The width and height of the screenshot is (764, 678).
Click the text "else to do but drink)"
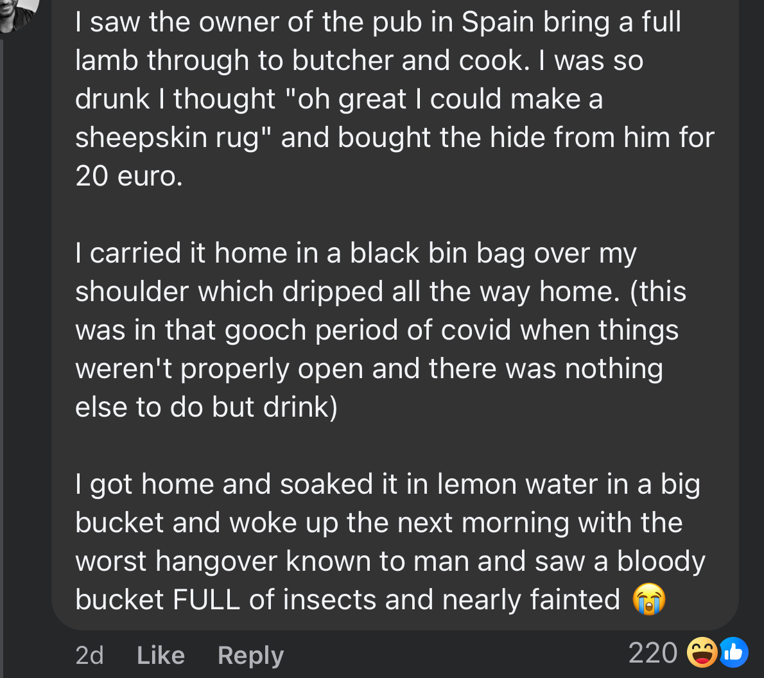[206, 407]
